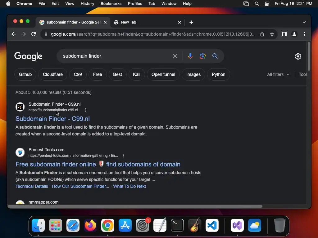Image resolution: width=318 pixels, height=238 pixels.
Task: Open Chrome three-dot menu
Action: click(304, 34)
